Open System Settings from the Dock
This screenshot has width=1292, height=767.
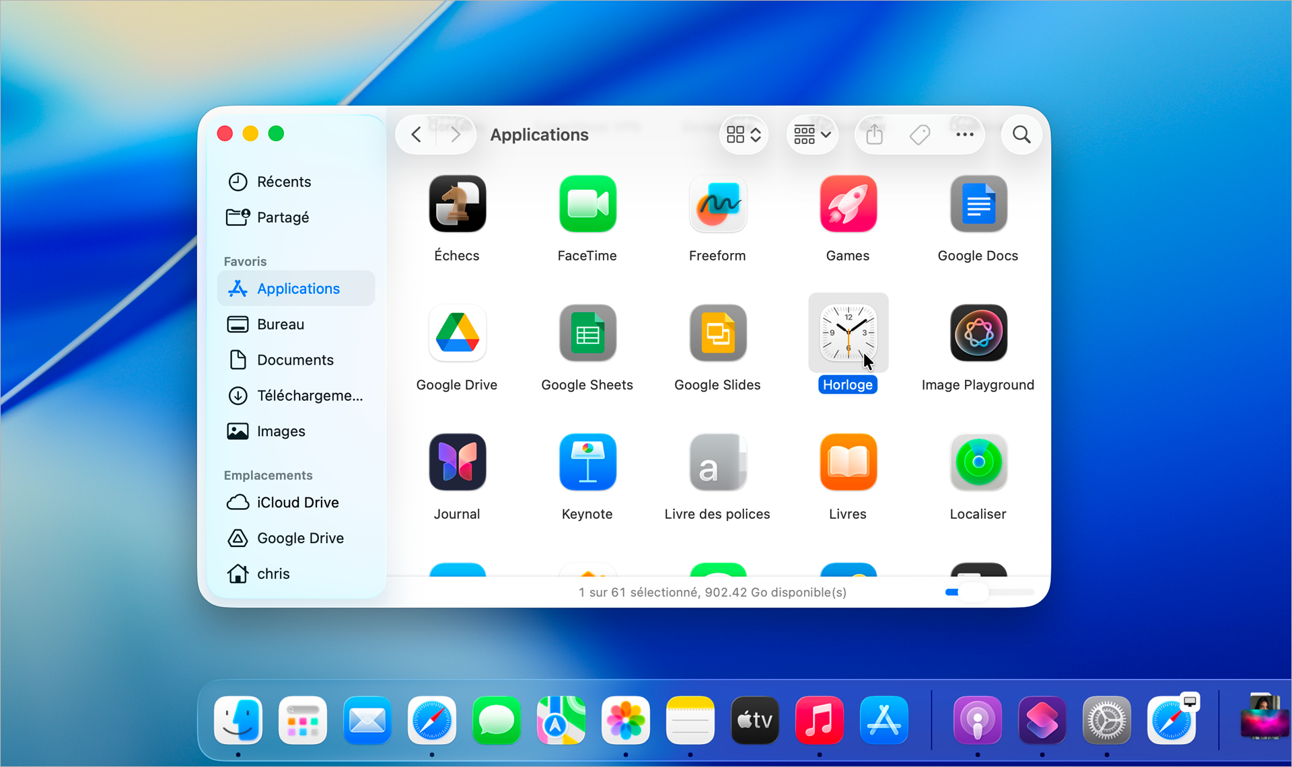tap(1107, 721)
